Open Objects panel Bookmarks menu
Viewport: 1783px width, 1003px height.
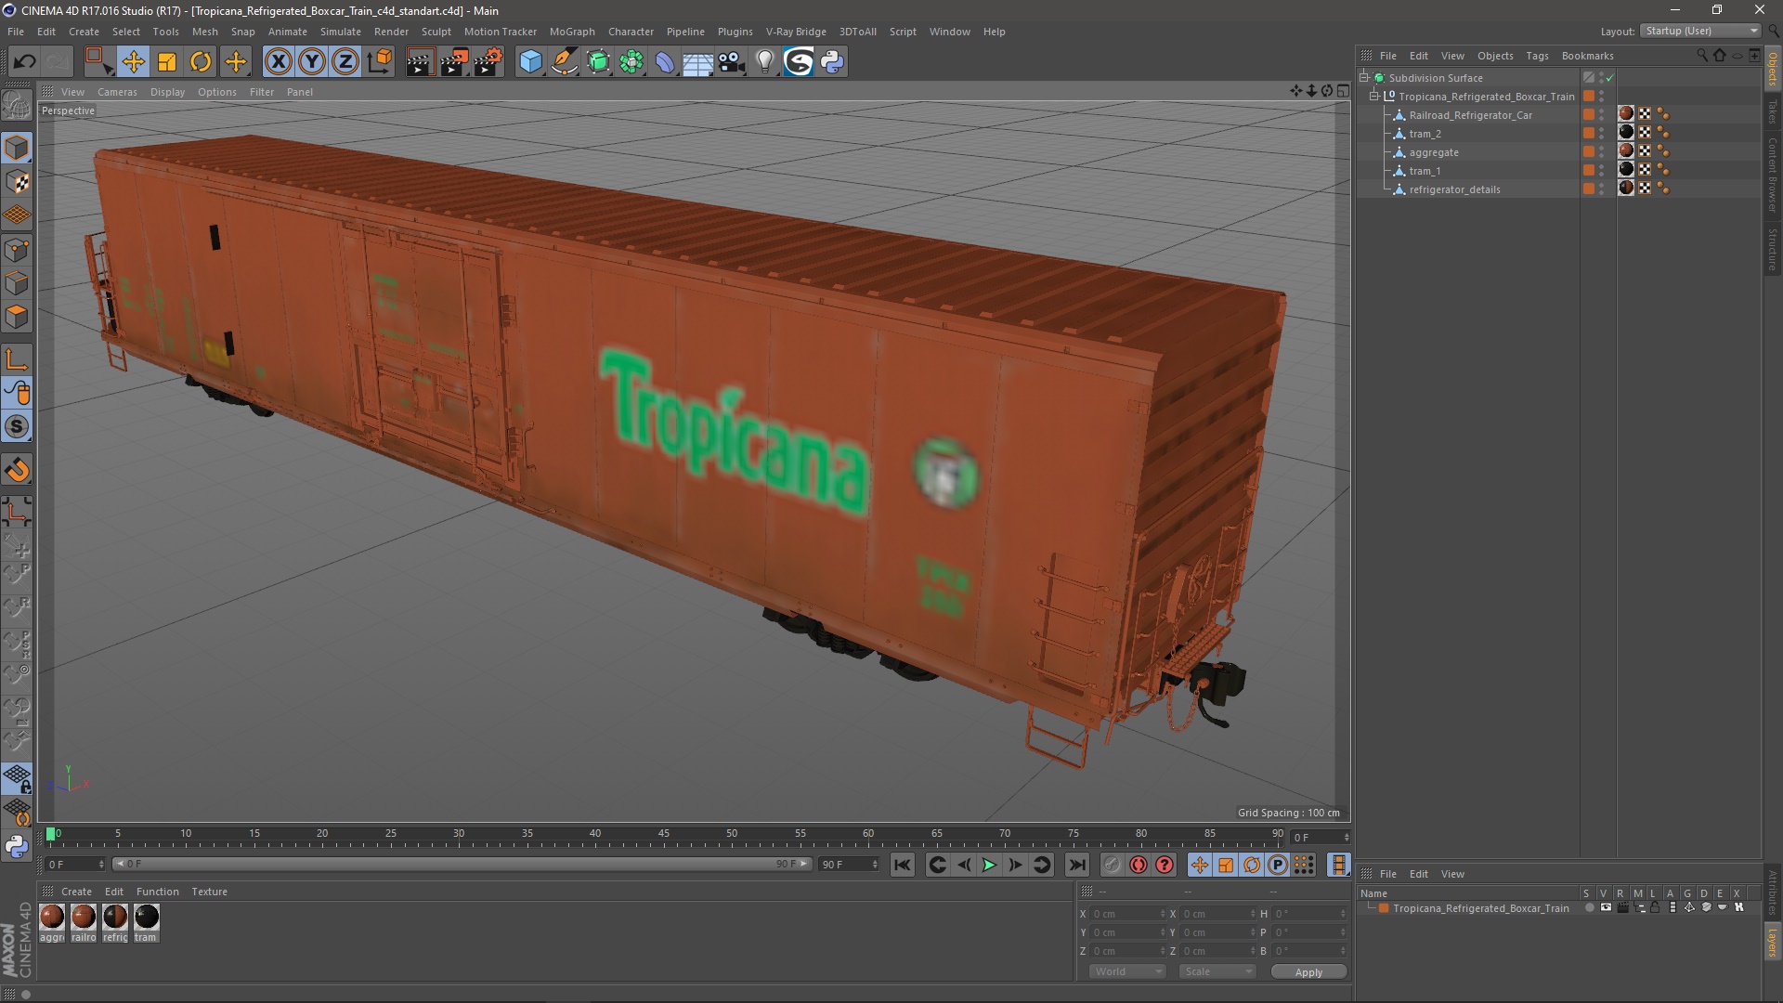point(1587,56)
